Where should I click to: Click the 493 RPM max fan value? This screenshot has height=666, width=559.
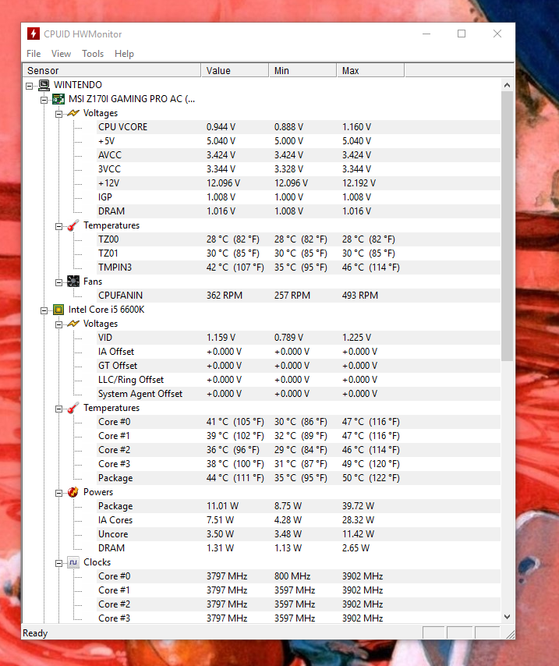(x=359, y=296)
